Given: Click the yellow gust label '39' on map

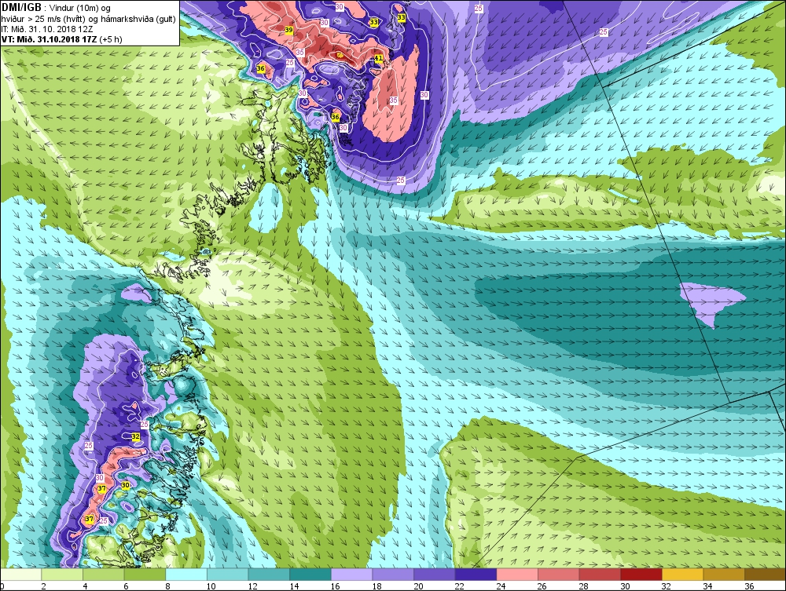Looking at the screenshot, I should tap(288, 30).
